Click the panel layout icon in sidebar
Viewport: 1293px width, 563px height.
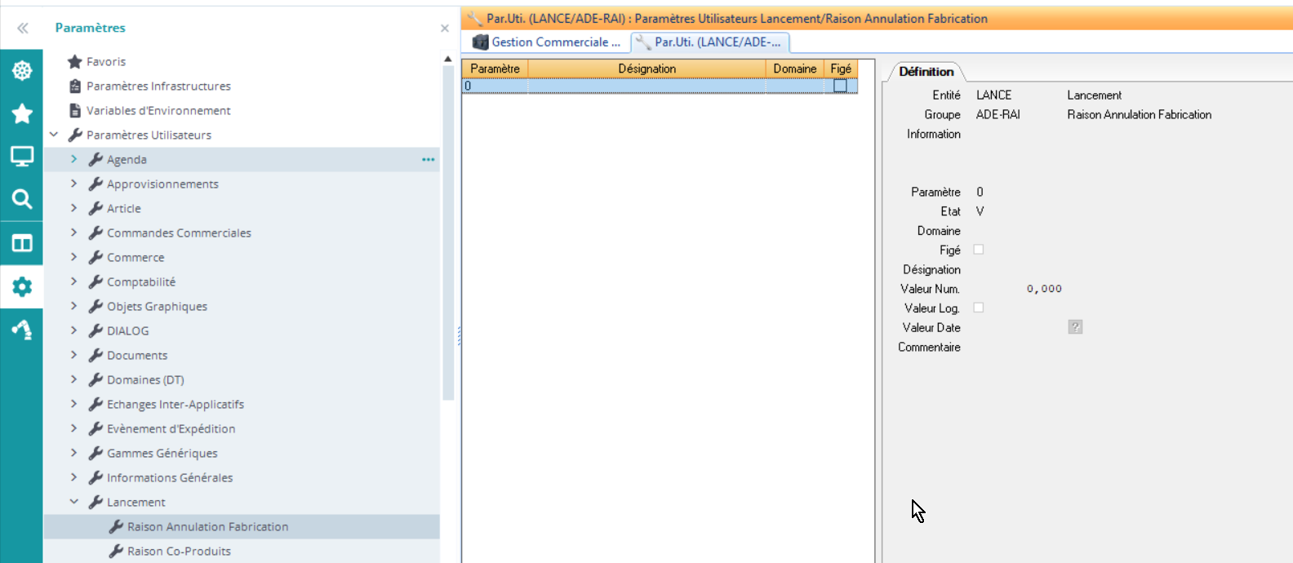point(22,243)
